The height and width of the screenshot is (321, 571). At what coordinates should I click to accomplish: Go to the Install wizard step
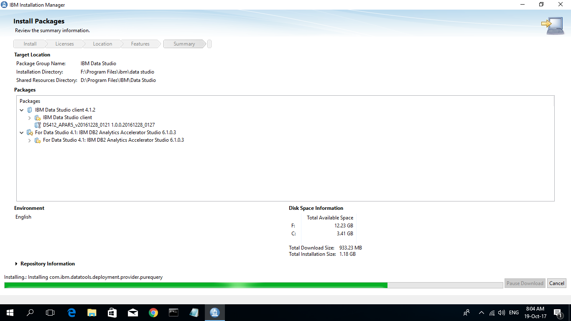click(x=30, y=44)
